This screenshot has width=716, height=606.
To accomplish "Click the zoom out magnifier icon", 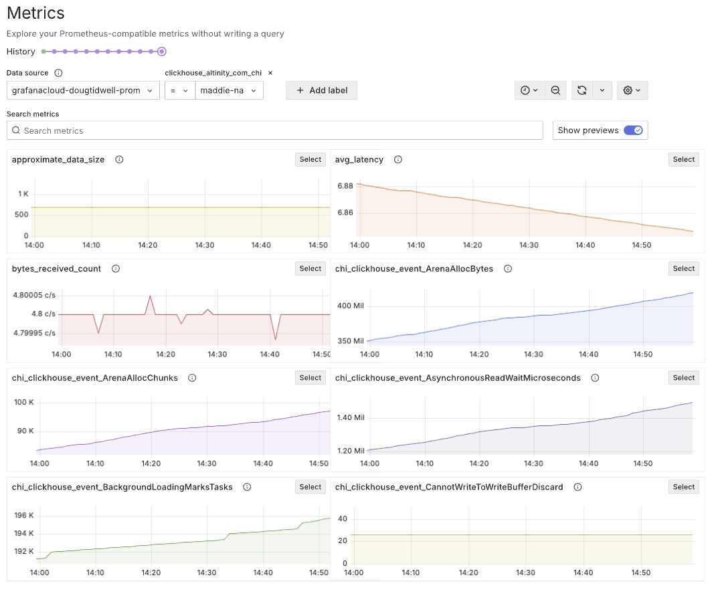I will (x=555, y=90).
